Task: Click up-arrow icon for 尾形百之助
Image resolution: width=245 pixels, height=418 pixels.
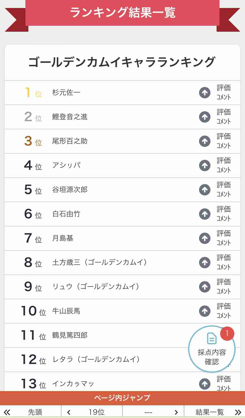Action: 204,141
